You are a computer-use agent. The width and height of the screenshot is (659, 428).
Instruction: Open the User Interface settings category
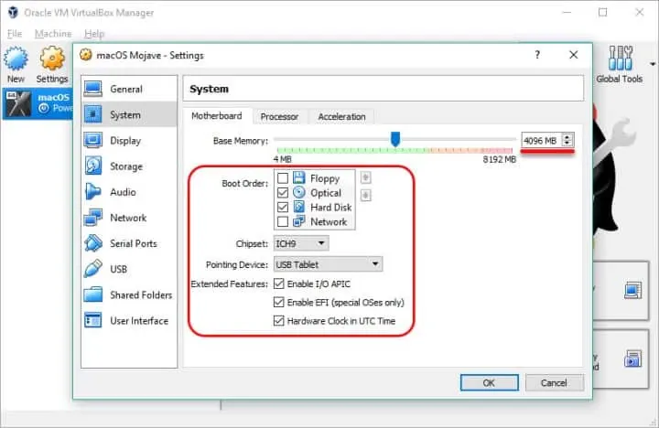coord(129,320)
